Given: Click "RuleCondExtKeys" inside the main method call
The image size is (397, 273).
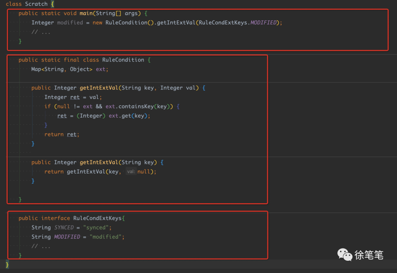Looking at the screenshot, I should (x=222, y=23).
